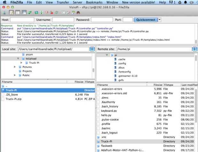The height and width of the screenshot is (152, 198).
Task: Reconnect to the last server
Action: [57, 13]
